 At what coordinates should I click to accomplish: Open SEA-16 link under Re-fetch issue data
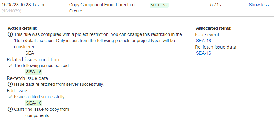(x=204, y=53)
